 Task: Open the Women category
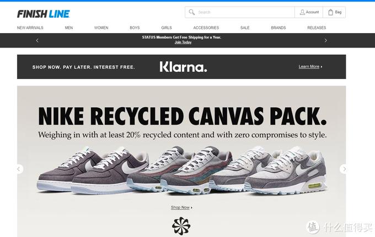[x=101, y=28]
